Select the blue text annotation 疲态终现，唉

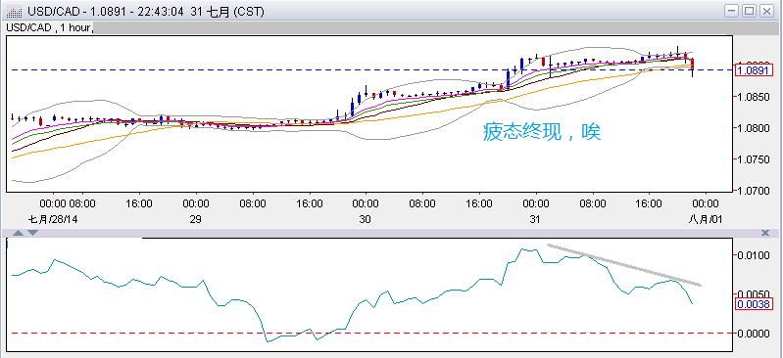542,132
